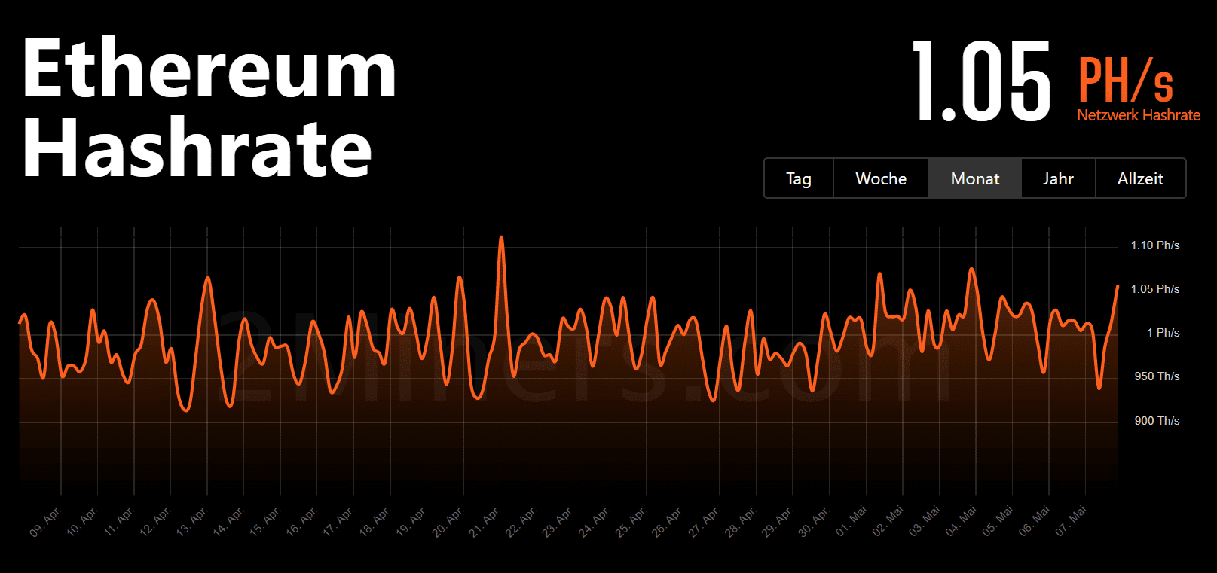Click the chart line endpoint at 1.05 Ph/s

[x=1117, y=287]
